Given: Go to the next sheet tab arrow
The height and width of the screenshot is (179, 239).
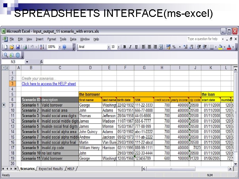Looking at the screenshot, I should click(x=11, y=169).
